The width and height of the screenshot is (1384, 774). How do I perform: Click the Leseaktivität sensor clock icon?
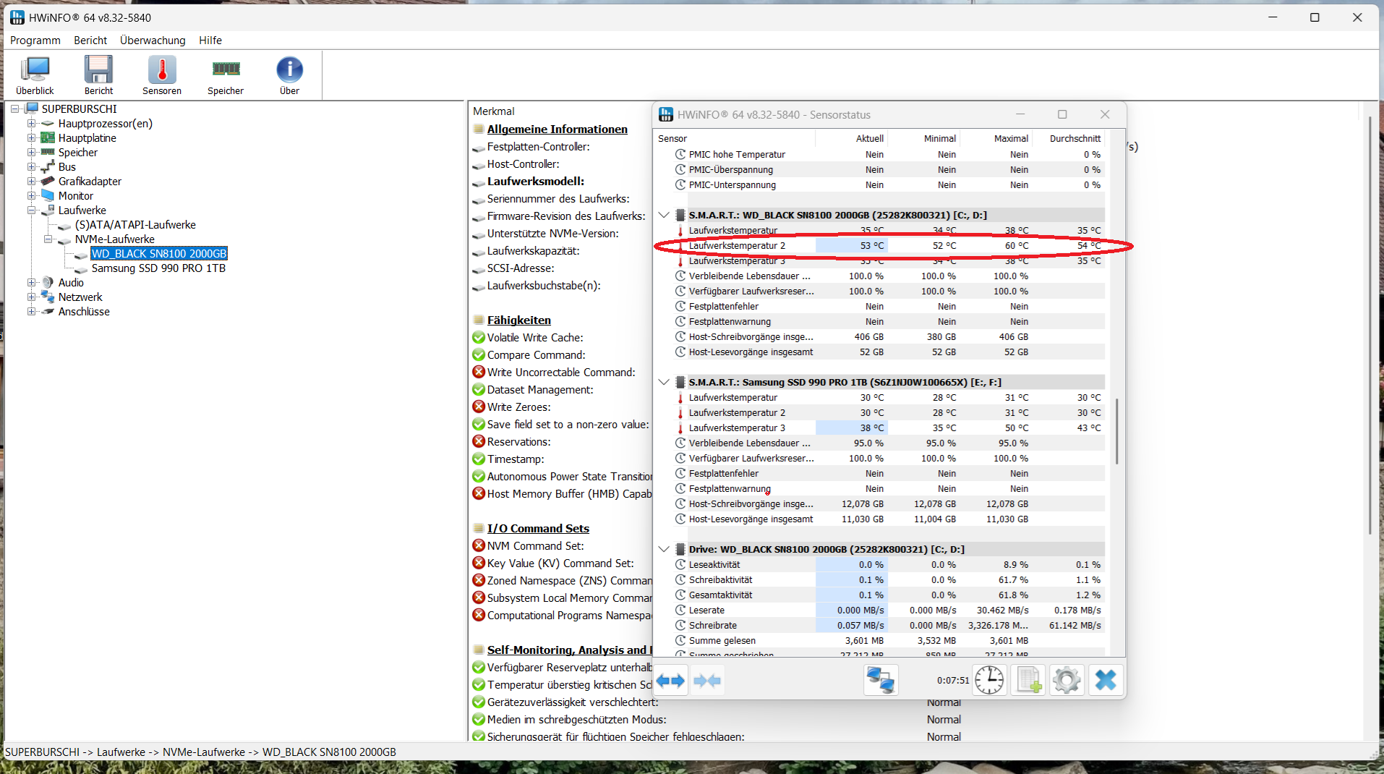pos(680,565)
